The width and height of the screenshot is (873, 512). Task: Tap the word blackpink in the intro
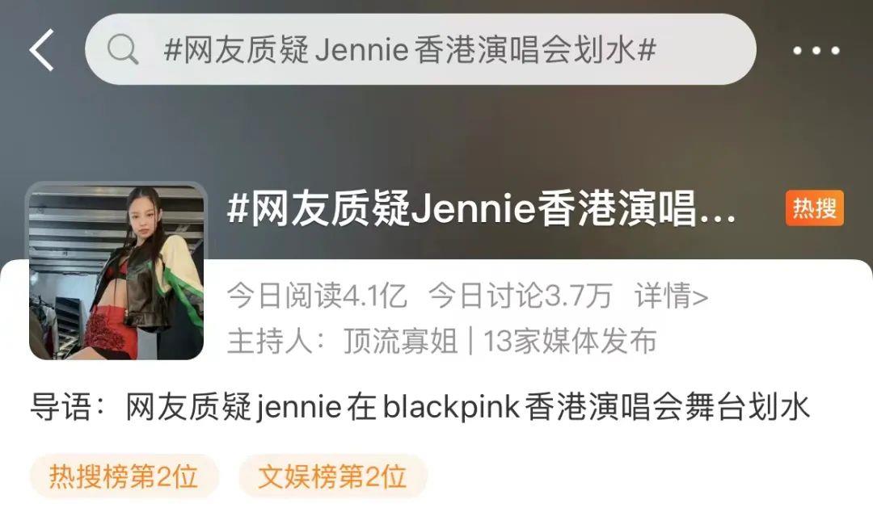[x=451, y=407]
